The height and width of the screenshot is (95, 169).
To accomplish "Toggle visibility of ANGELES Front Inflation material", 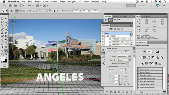I will pyautogui.click(x=103, y=39).
